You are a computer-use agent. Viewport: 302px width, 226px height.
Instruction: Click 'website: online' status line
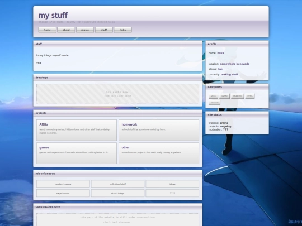tap(218, 123)
